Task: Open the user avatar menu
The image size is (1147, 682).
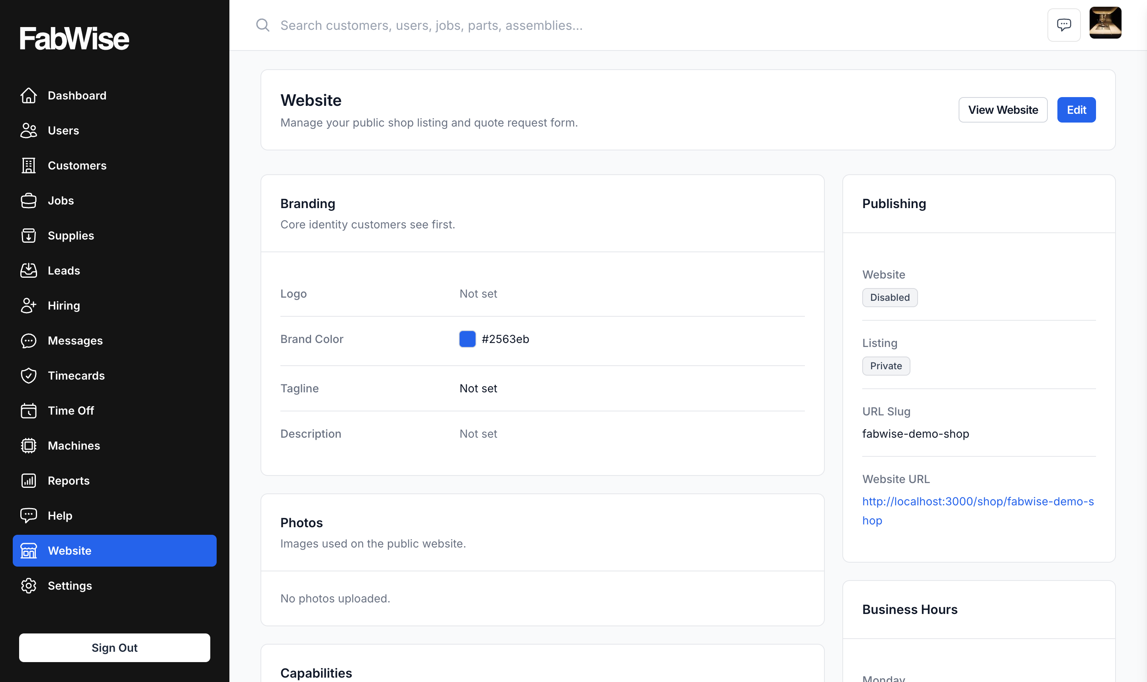Action: click(x=1105, y=23)
